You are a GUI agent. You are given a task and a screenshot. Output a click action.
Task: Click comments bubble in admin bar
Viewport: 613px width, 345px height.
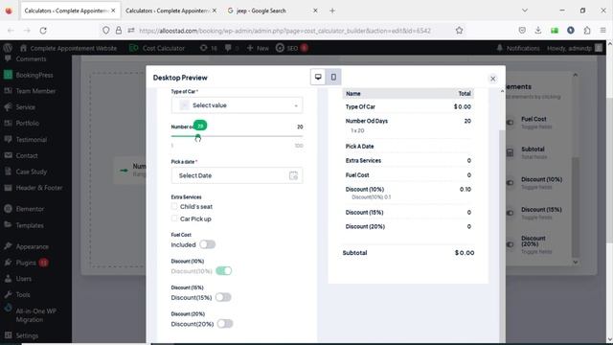coord(232,48)
